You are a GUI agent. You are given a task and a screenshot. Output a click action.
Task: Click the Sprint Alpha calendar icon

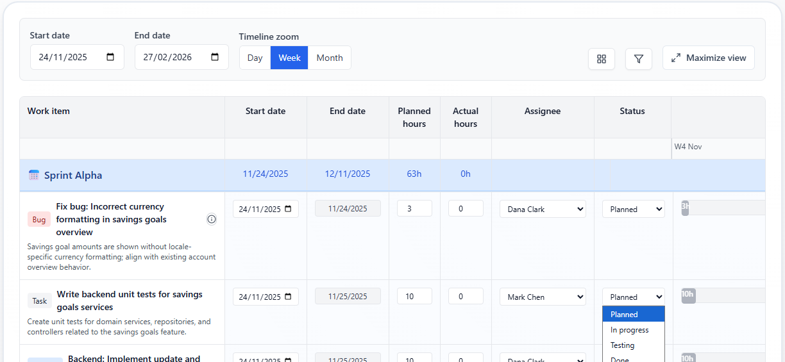click(34, 175)
